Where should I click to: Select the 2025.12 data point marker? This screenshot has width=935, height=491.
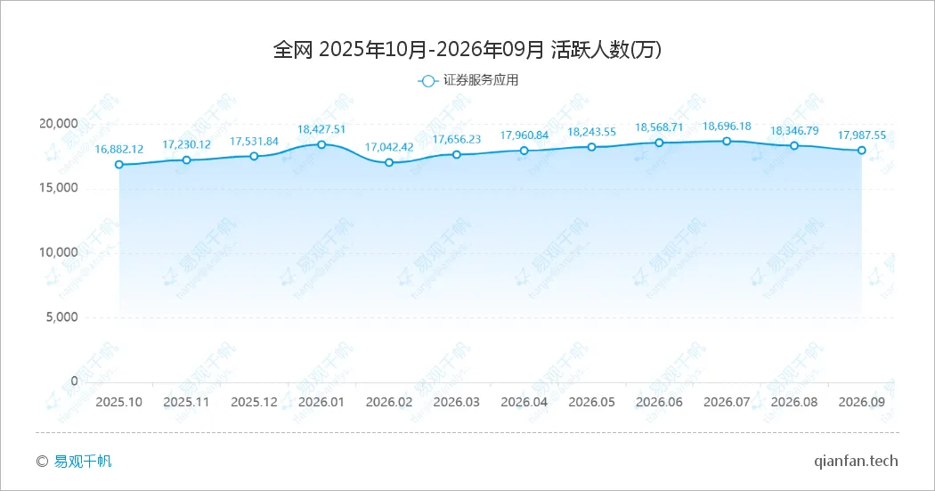click(x=254, y=156)
